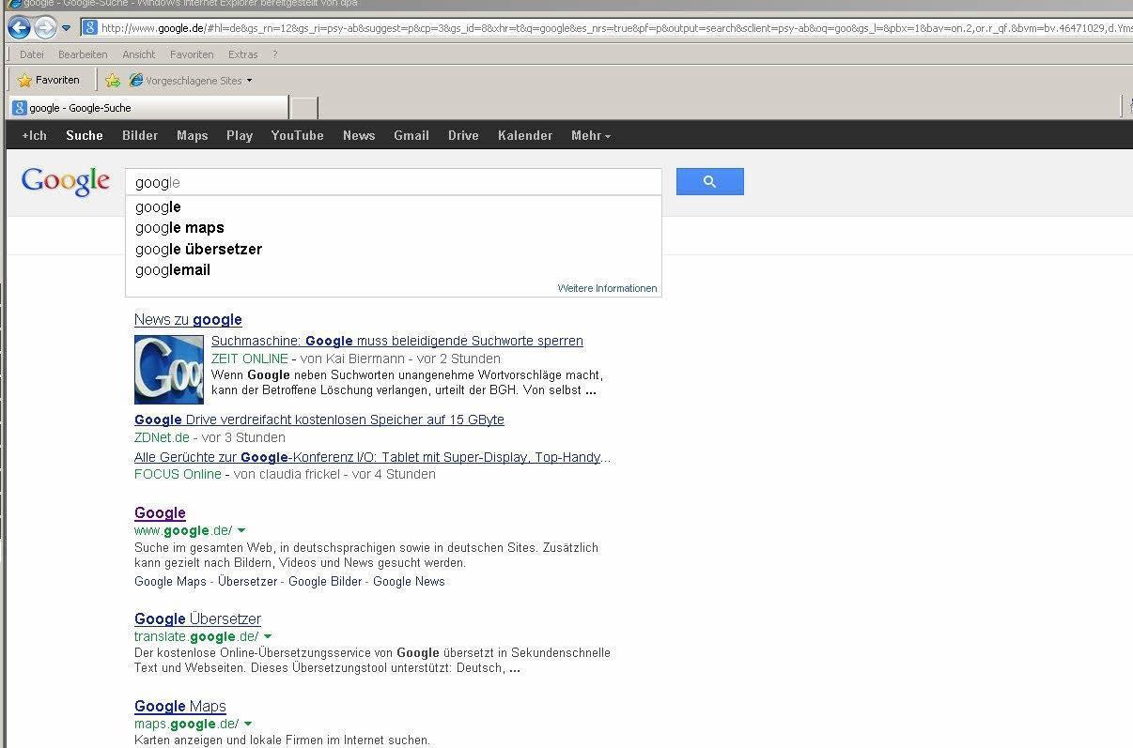
Task: Open the Extras menu
Action: point(243,54)
